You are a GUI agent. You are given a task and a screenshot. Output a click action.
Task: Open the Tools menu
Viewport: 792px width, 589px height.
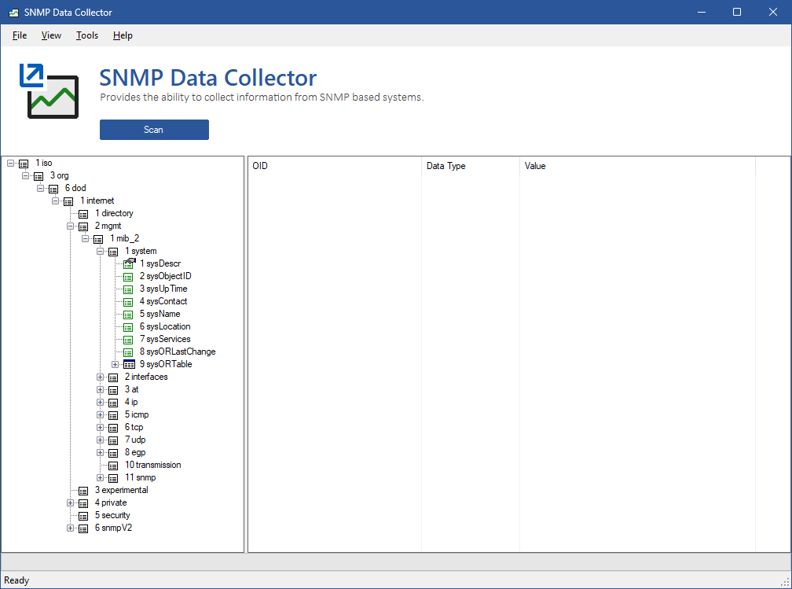point(87,35)
